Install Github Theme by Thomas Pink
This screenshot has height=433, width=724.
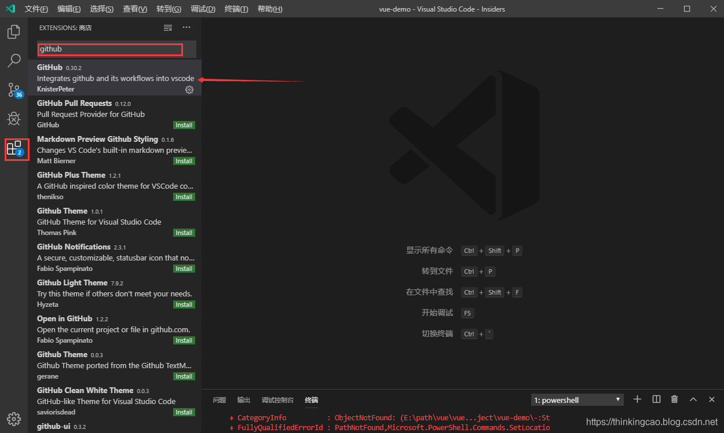pos(184,233)
